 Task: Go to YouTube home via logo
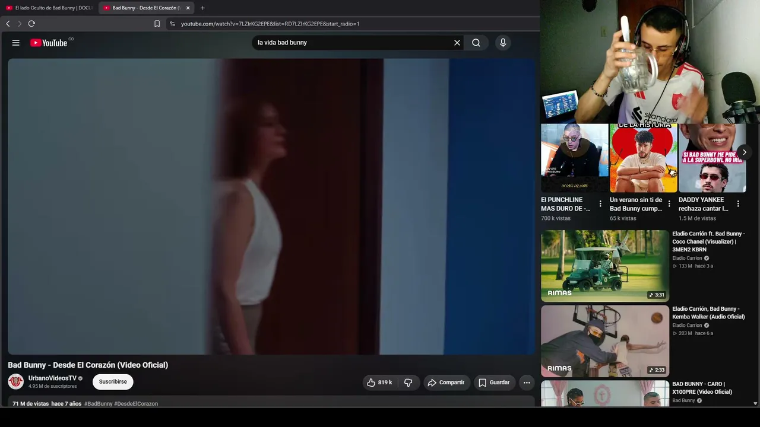[49, 43]
